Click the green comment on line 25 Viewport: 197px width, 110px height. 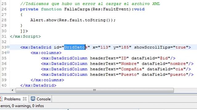[x=90, y=4]
